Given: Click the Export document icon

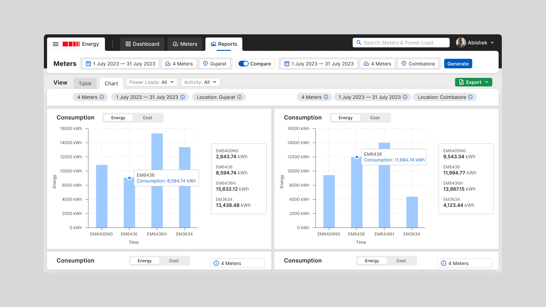Looking at the screenshot, I should (461, 82).
